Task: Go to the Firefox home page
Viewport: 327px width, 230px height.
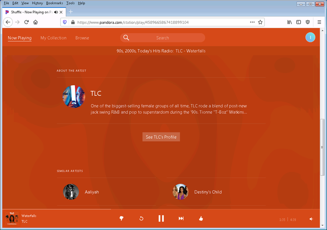Action: [x=35, y=22]
